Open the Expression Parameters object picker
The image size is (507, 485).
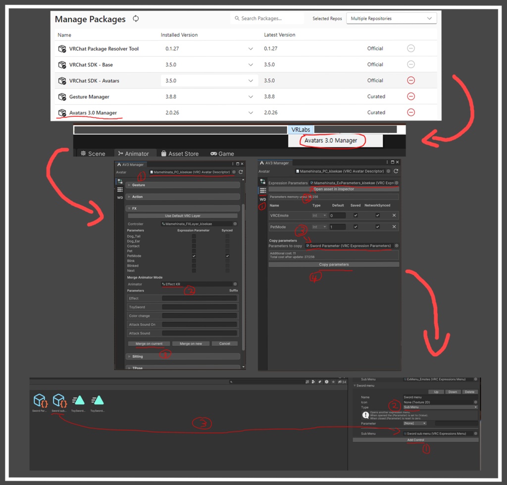point(397,183)
